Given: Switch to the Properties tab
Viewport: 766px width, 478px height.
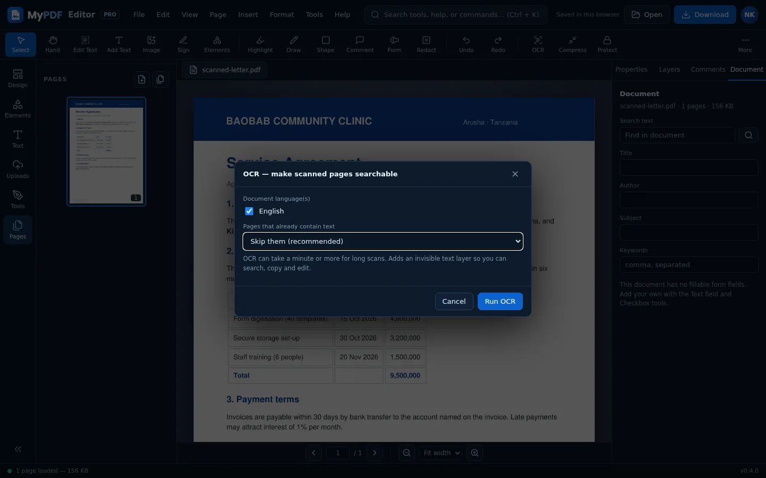Looking at the screenshot, I should coord(631,70).
